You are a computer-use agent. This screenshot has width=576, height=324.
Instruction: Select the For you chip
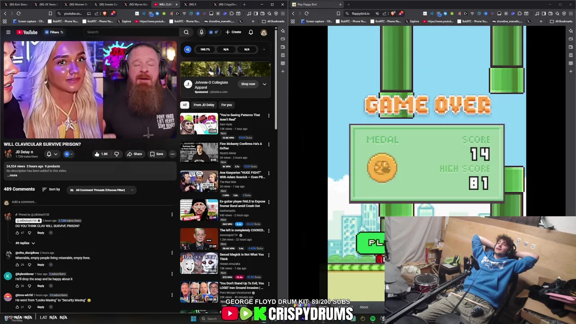(226, 105)
